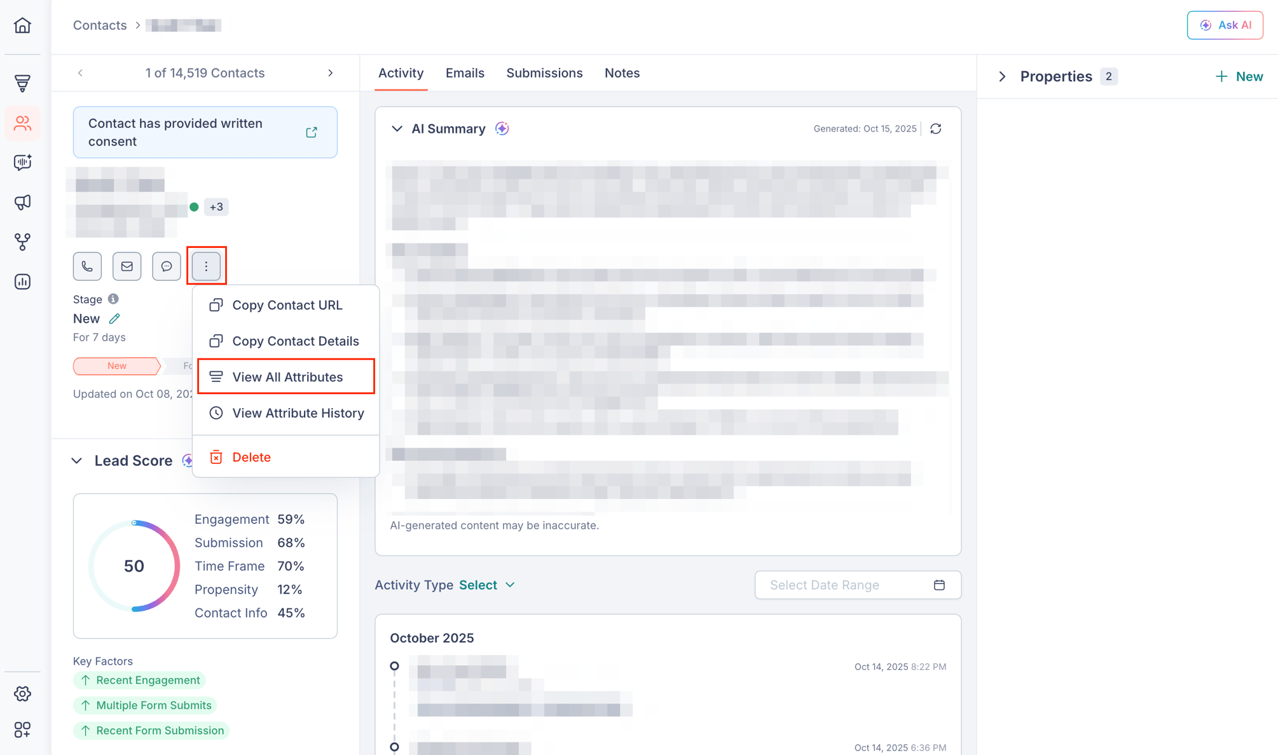Go to next contact arrow
Screen dimensions: 1278x755
(331, 73)
